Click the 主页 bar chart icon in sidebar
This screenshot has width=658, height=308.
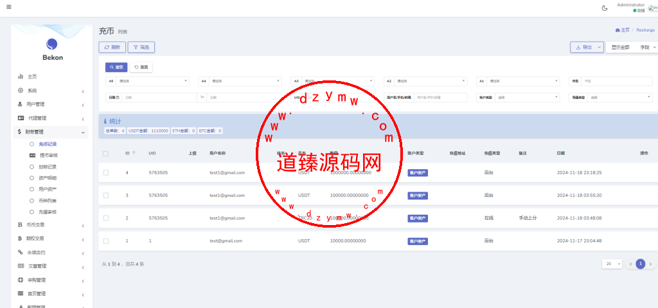pos(20,77)
